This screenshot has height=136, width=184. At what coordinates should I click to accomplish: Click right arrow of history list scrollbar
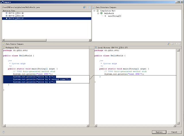pos(90,40)
